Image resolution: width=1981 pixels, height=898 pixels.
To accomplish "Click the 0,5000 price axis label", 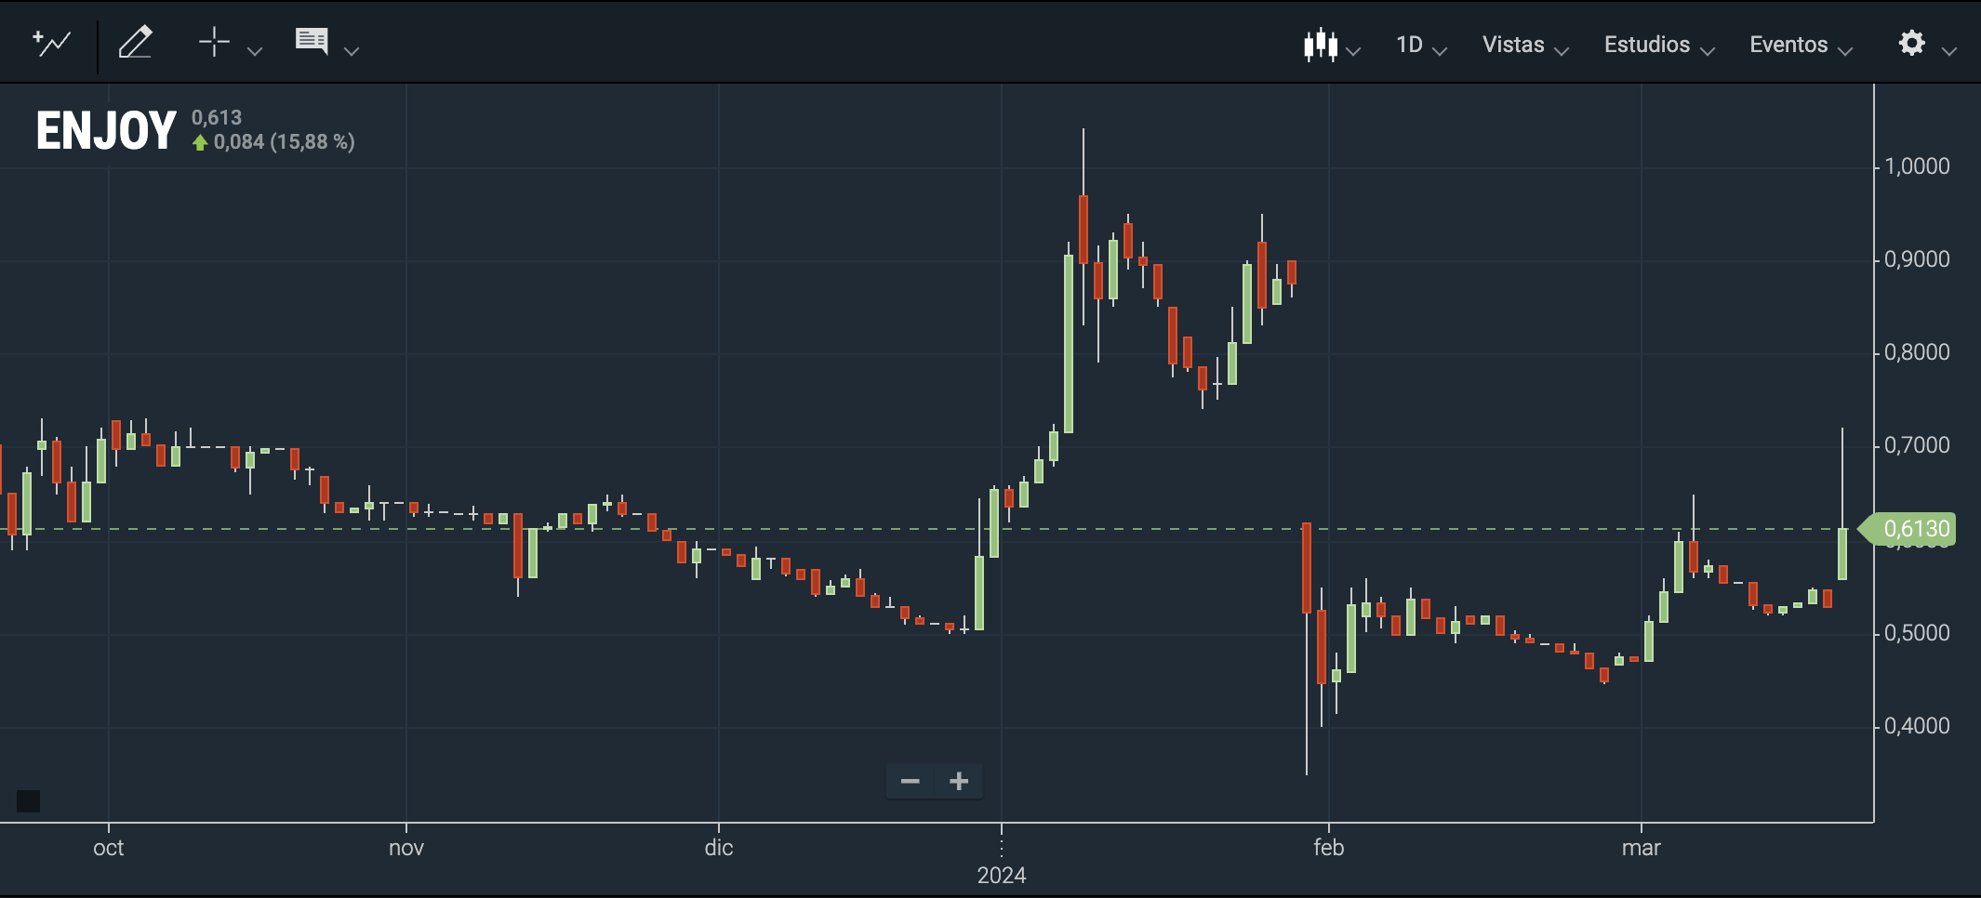I will coord(1917,633).
